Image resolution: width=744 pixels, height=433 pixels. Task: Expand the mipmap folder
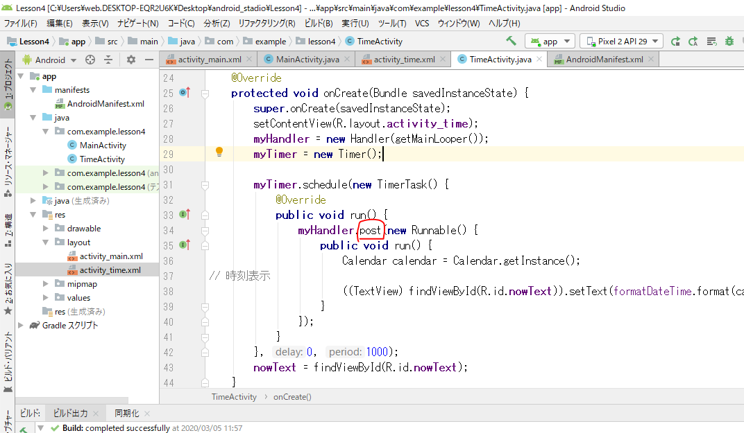(46, 284)
